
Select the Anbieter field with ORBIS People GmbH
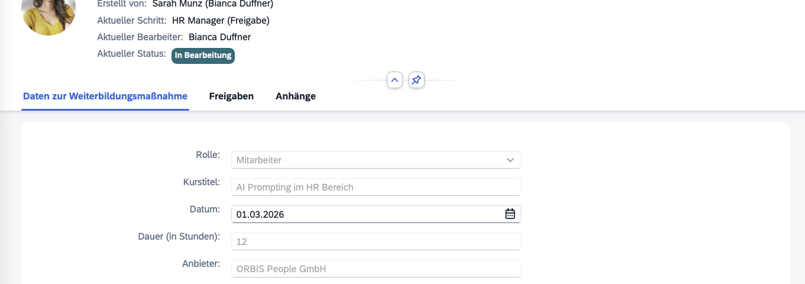(376, 269)
